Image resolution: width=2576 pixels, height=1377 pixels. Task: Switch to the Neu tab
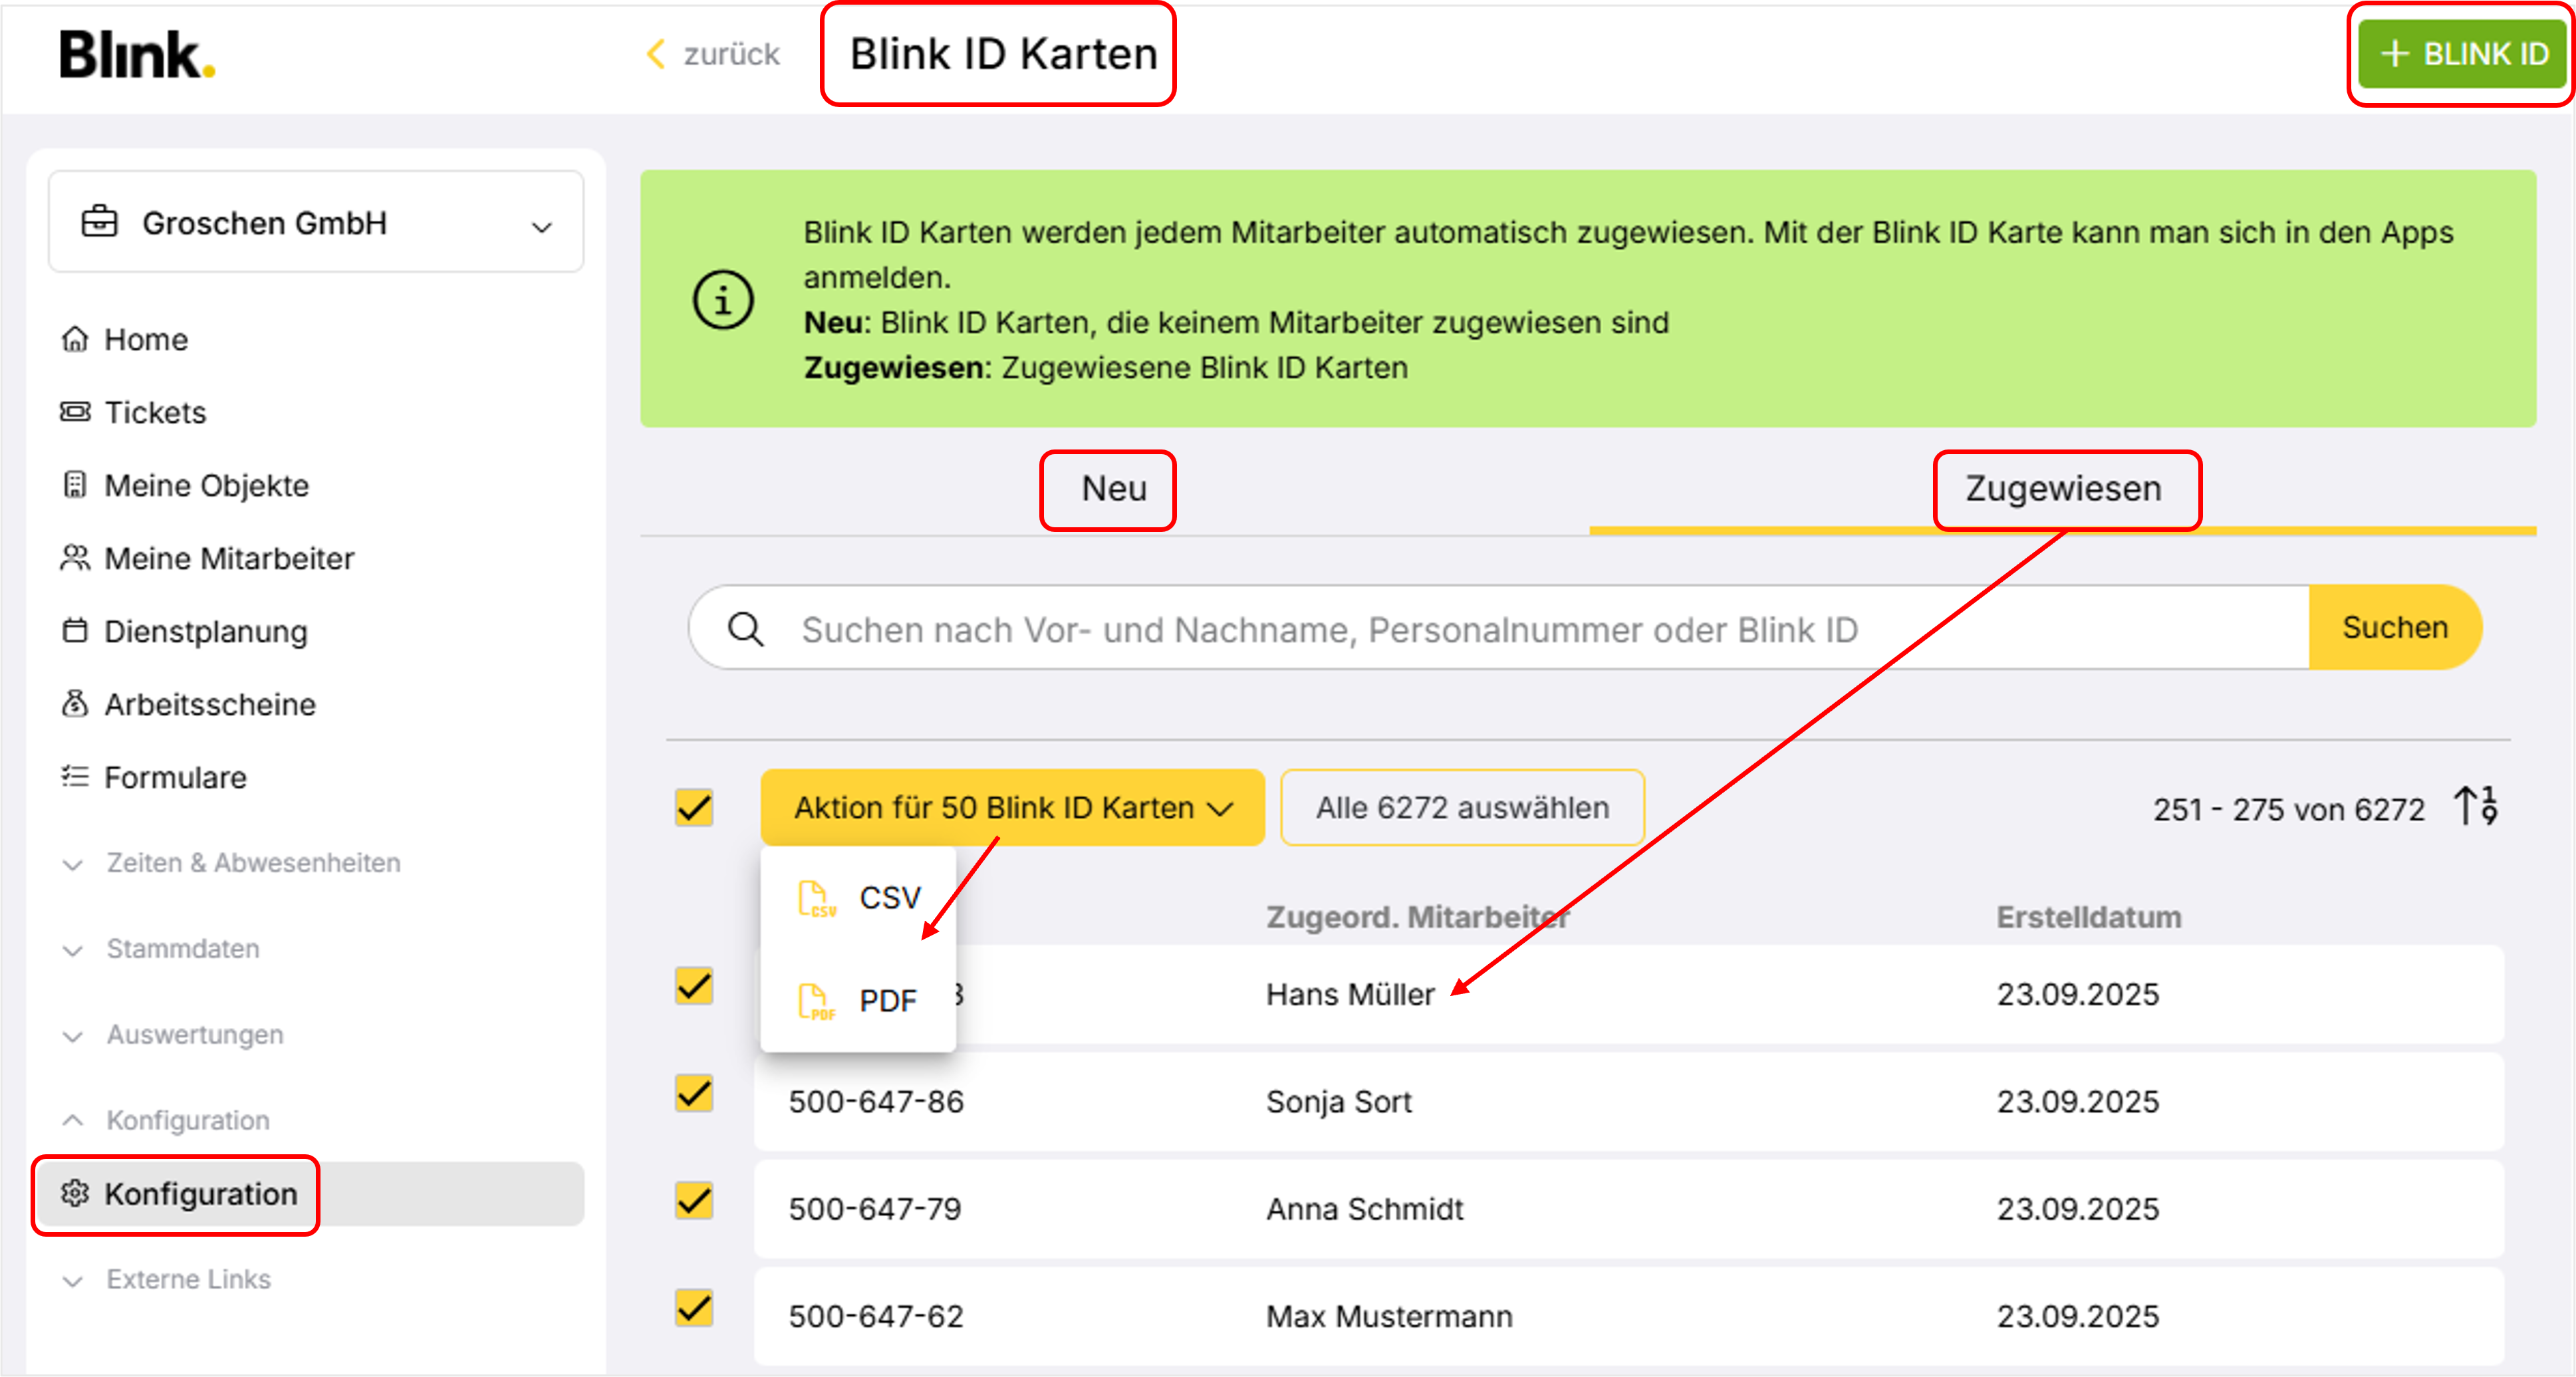pyautogui.click(x=1114, y=489)
